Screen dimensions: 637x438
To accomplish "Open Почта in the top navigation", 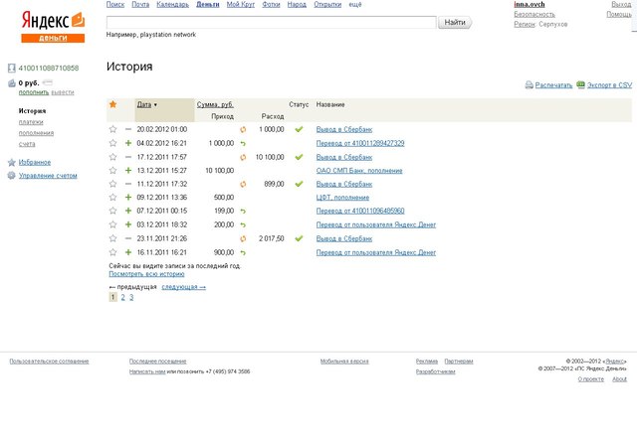I will tap(140, 4).
